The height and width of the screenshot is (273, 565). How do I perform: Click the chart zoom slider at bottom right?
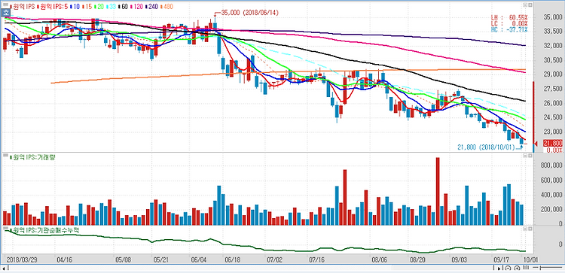pyautogui.click(x=548, y=268)
